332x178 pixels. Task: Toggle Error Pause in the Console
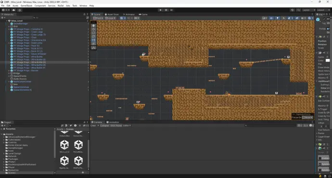click(116, 126)
